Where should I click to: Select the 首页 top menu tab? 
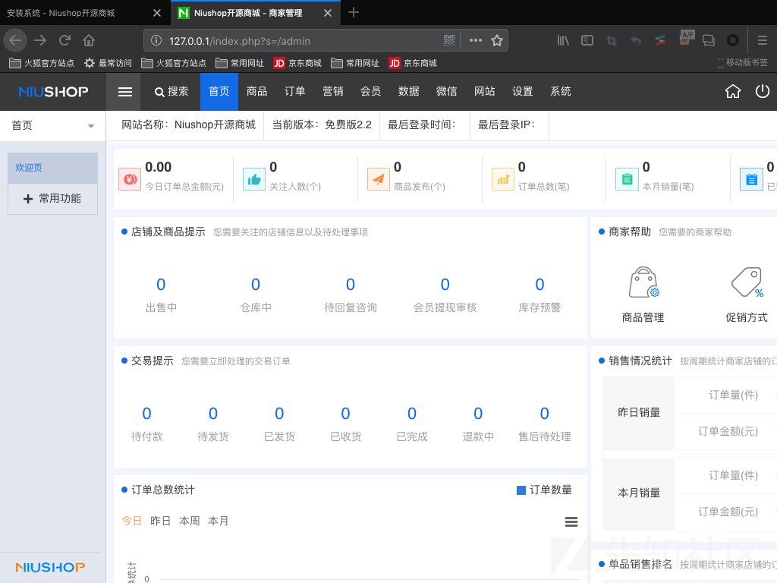219,92
